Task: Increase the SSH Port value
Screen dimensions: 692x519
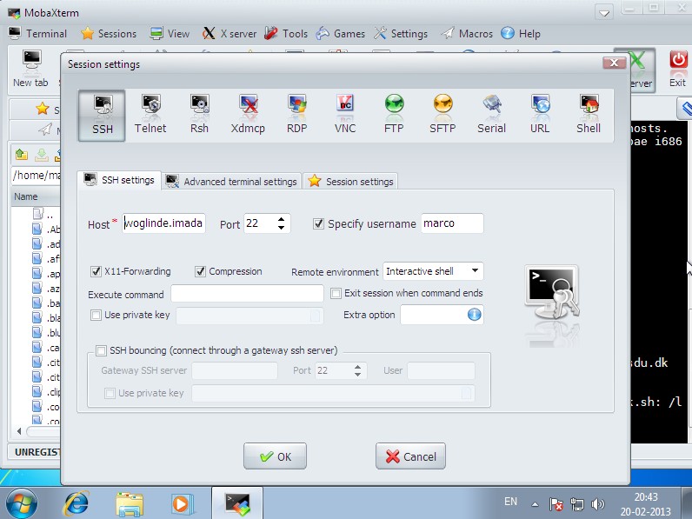Action: click(x=281, y=219)
